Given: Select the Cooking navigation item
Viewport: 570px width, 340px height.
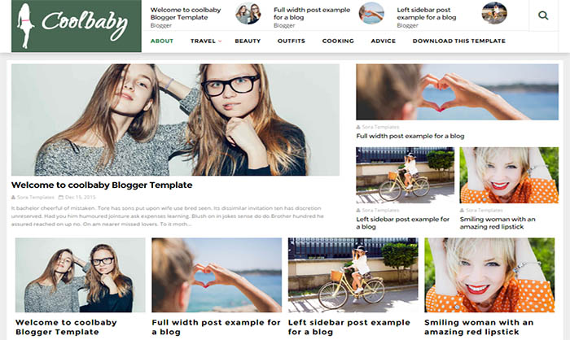Looking at the screenshot, I should coord(338,41).
